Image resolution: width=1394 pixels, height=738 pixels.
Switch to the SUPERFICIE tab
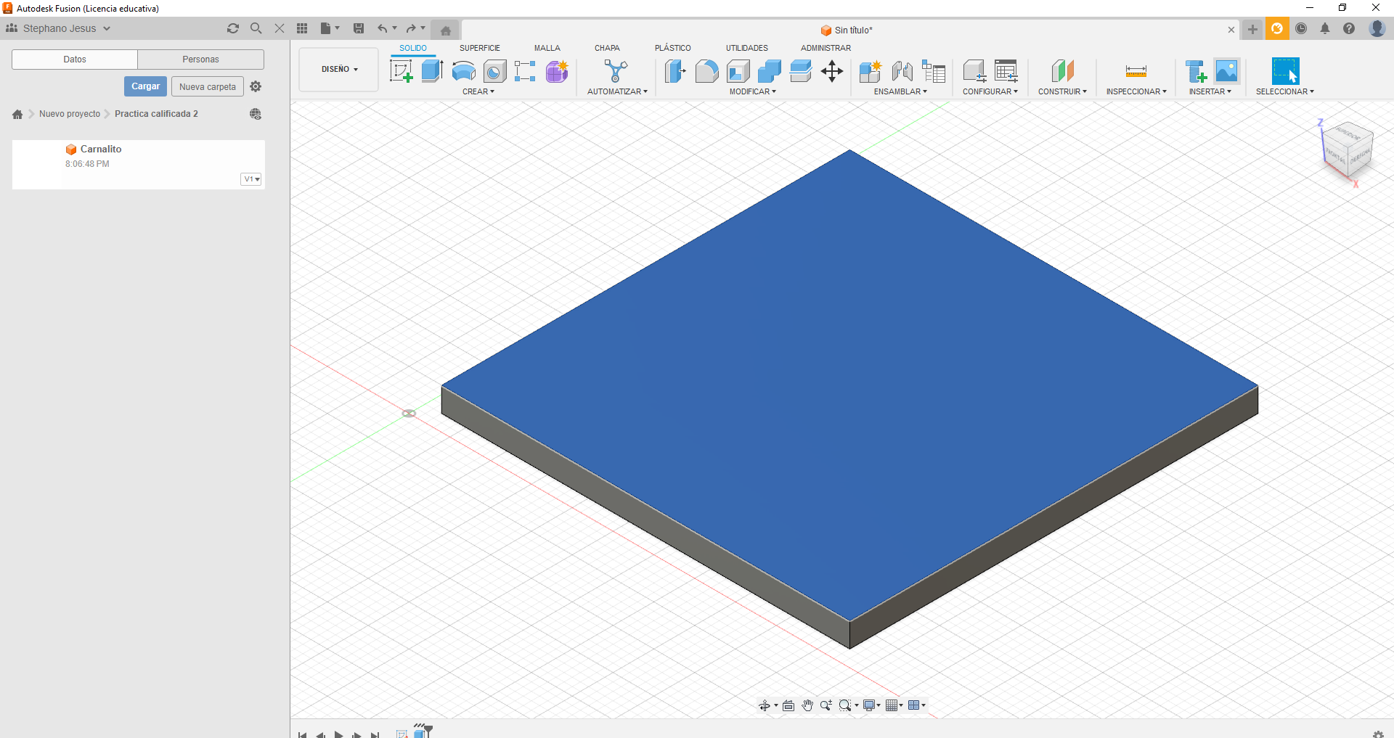pyautogui.click(x=480, y=48)
